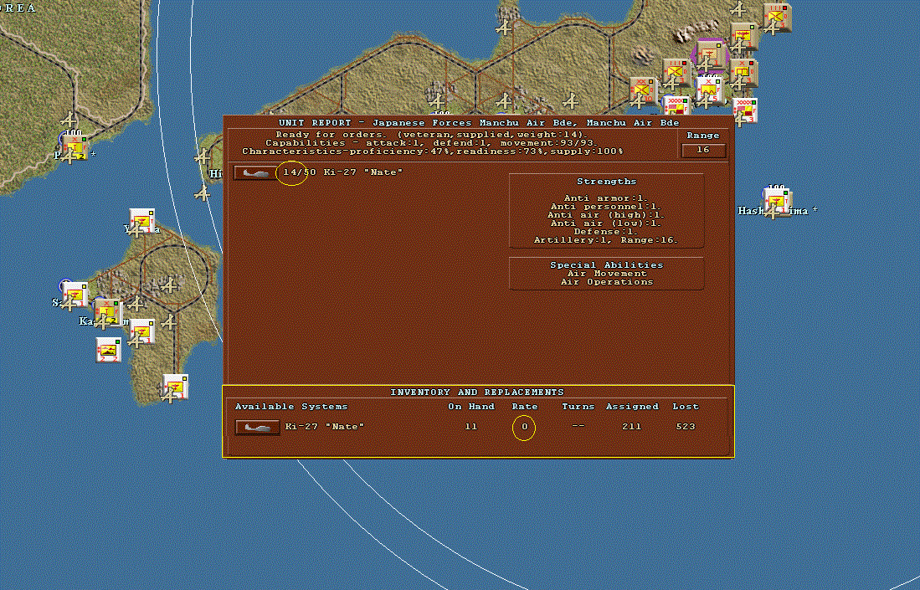Click the On Hand value 11
920x590 pixels.
pos(471,427)
